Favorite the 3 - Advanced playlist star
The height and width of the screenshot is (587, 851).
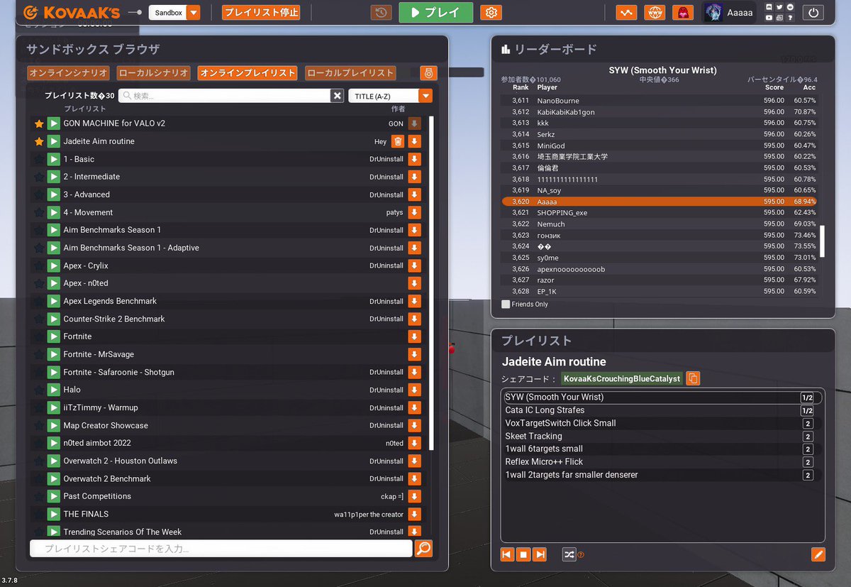tap(39, 194)
